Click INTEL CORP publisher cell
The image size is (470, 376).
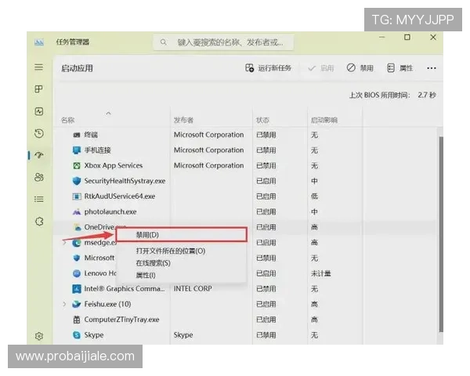pos(193,289)
